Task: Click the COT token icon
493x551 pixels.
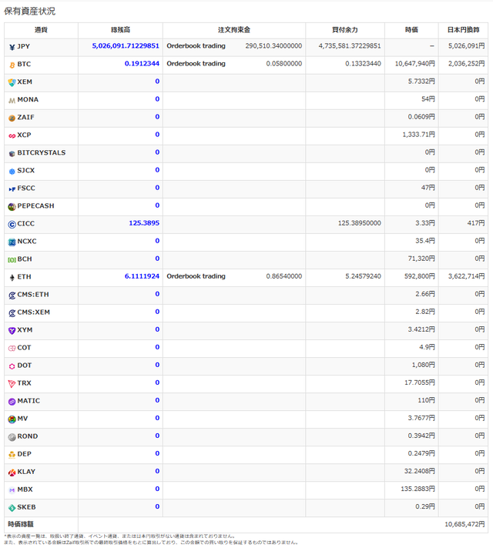Action: 12,349
